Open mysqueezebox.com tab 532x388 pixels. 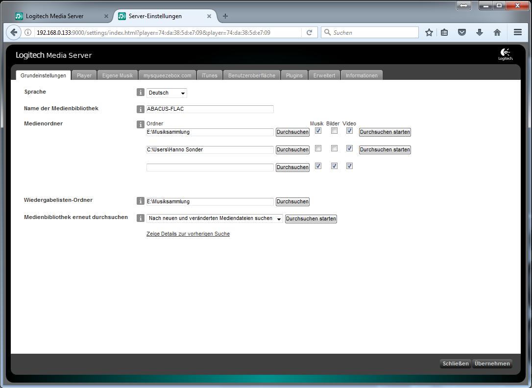point(167,75)
